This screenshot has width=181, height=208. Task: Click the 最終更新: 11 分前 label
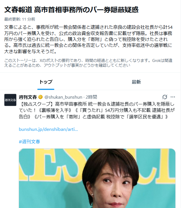click(20, 19)
